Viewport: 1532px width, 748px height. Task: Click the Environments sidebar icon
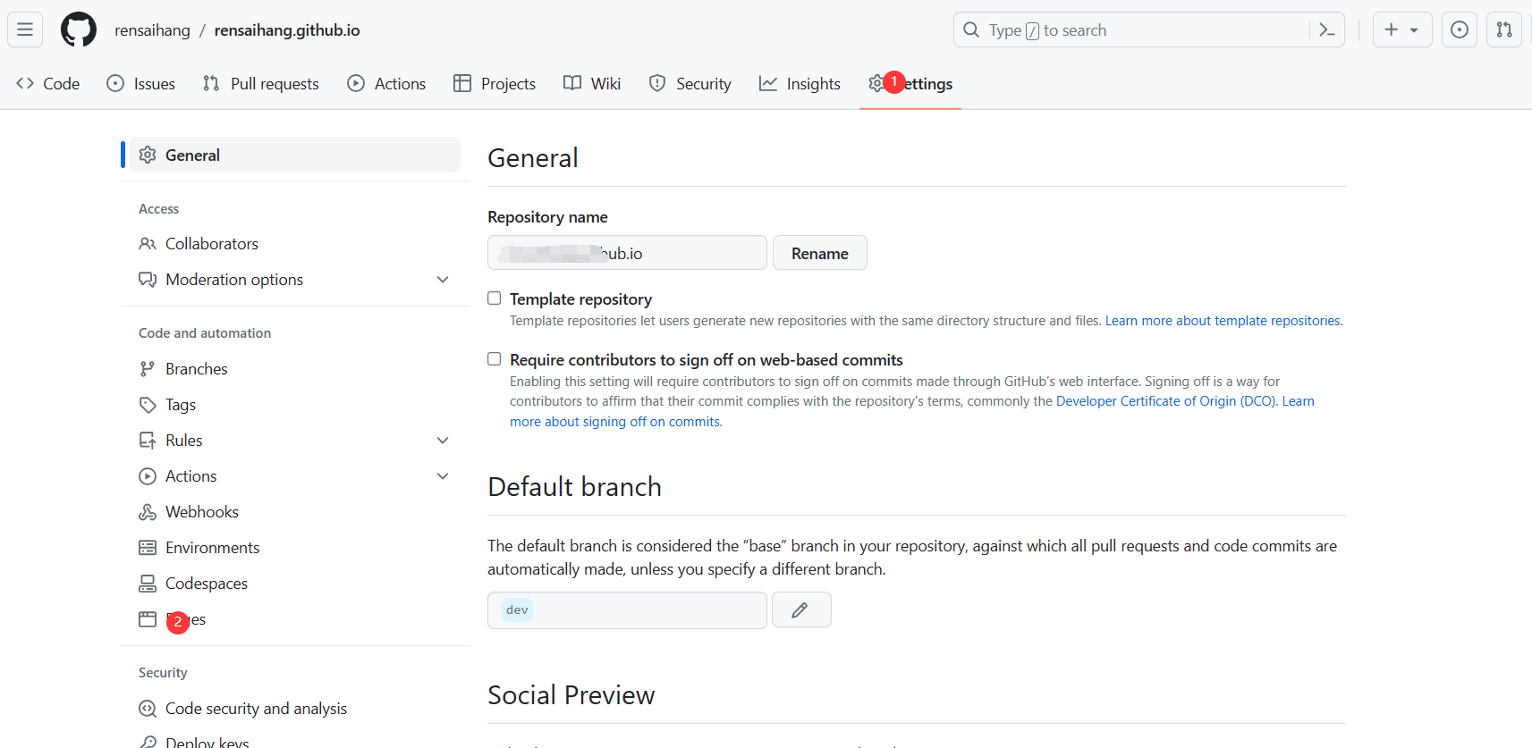pos(148,548)
